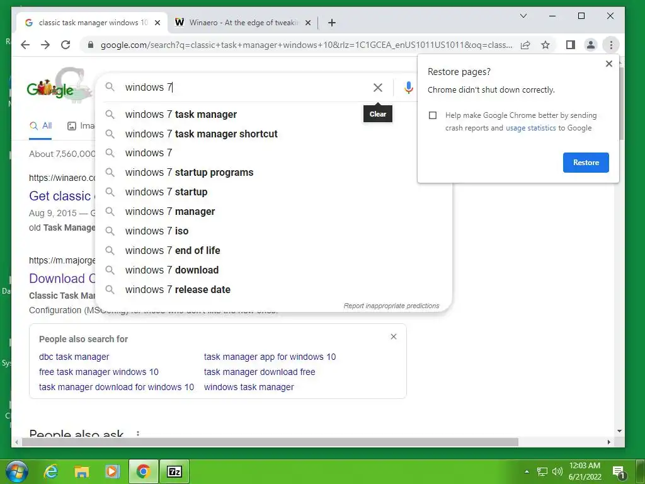The image size is (645, 484).
Task: Click the taskbar clock and date
Action: 585,471
